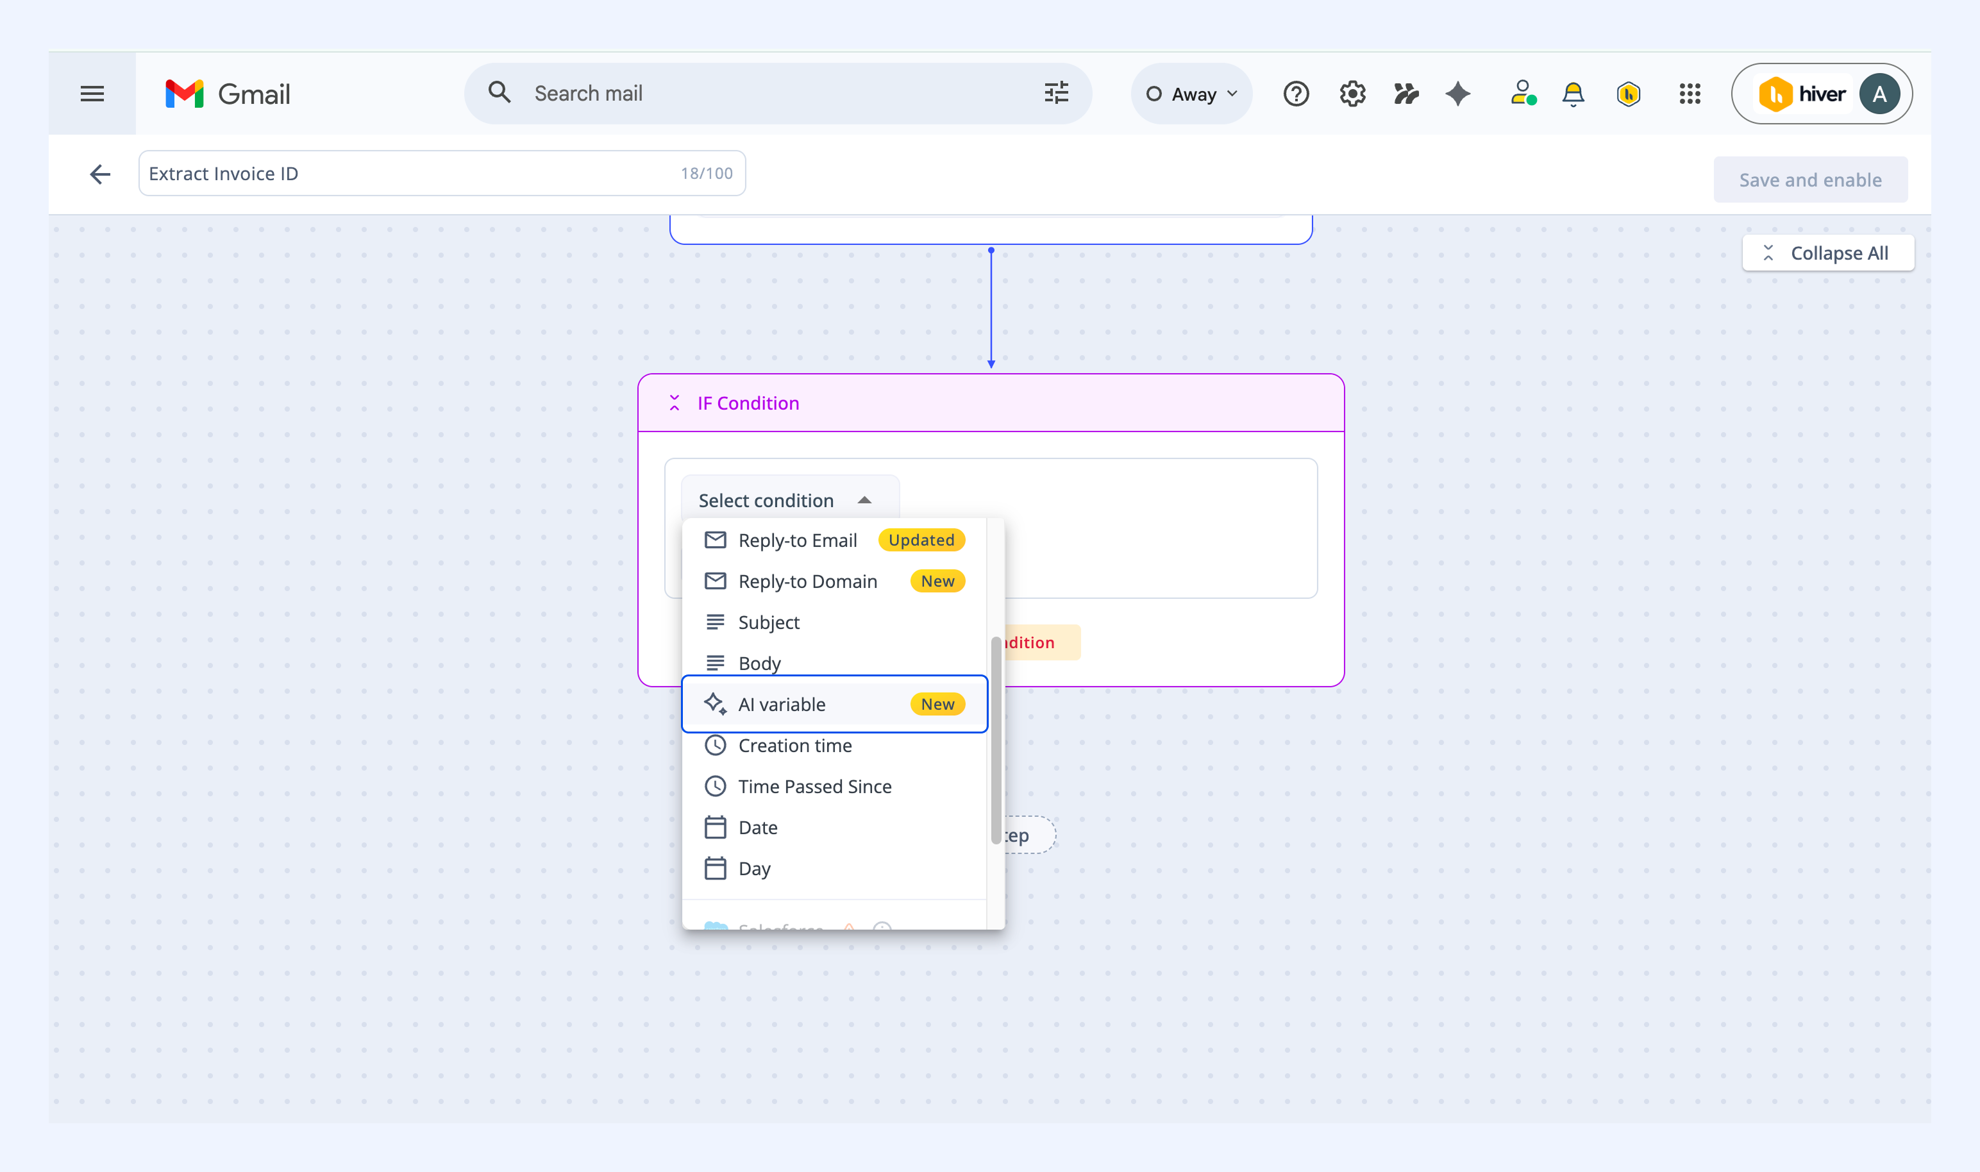Focus the Search mail field
This screenshot has height=1172, width=1980.
tap(778, 93)
